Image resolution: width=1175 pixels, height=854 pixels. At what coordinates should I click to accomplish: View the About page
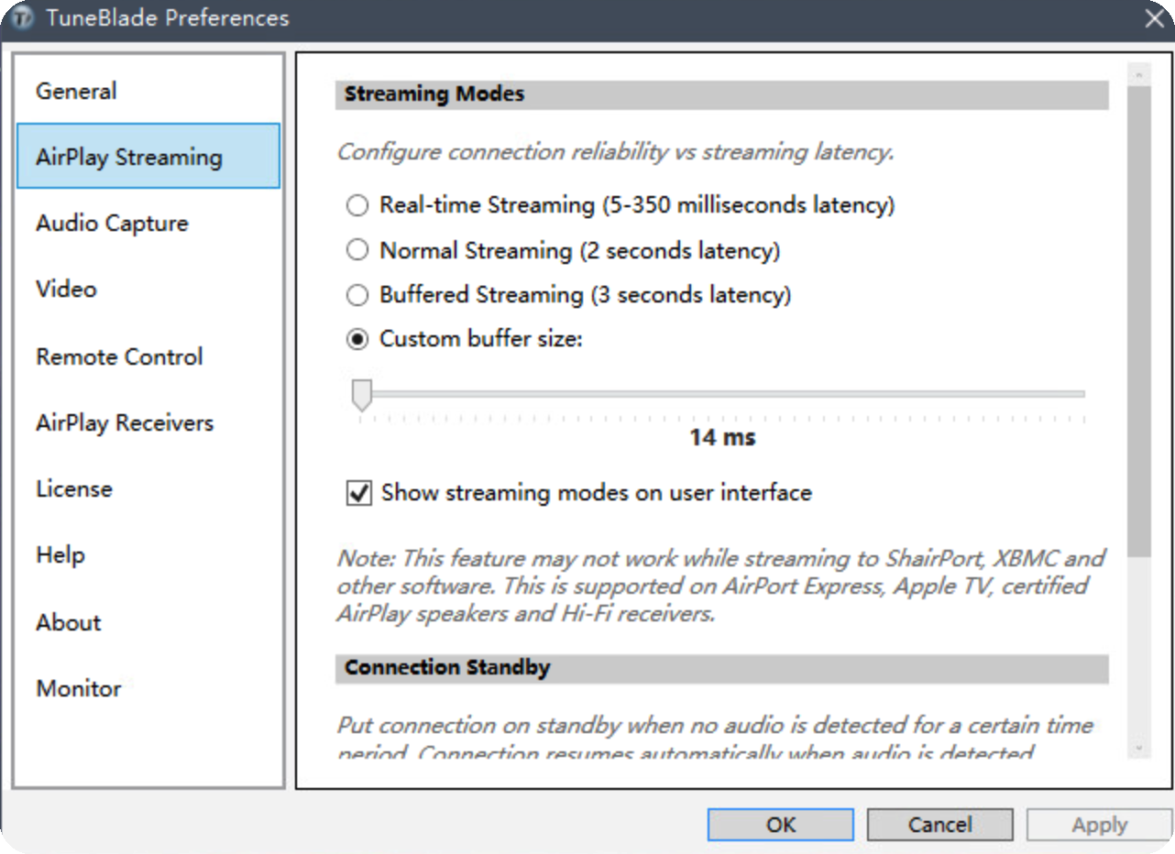pyautogui.click(x=69, y=623)
